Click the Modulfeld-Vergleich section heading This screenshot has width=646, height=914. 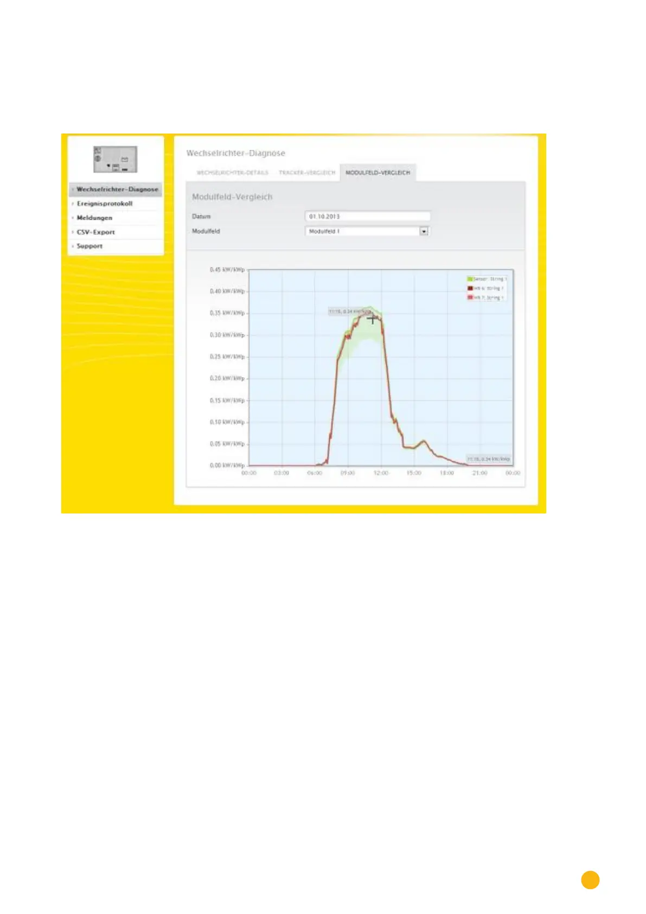(232, 197)
